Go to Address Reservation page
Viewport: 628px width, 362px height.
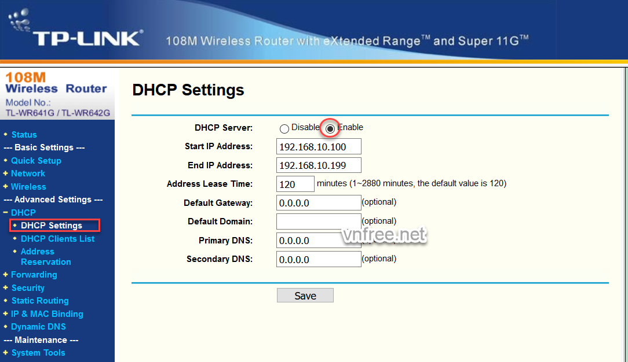[x=45, y=257]
